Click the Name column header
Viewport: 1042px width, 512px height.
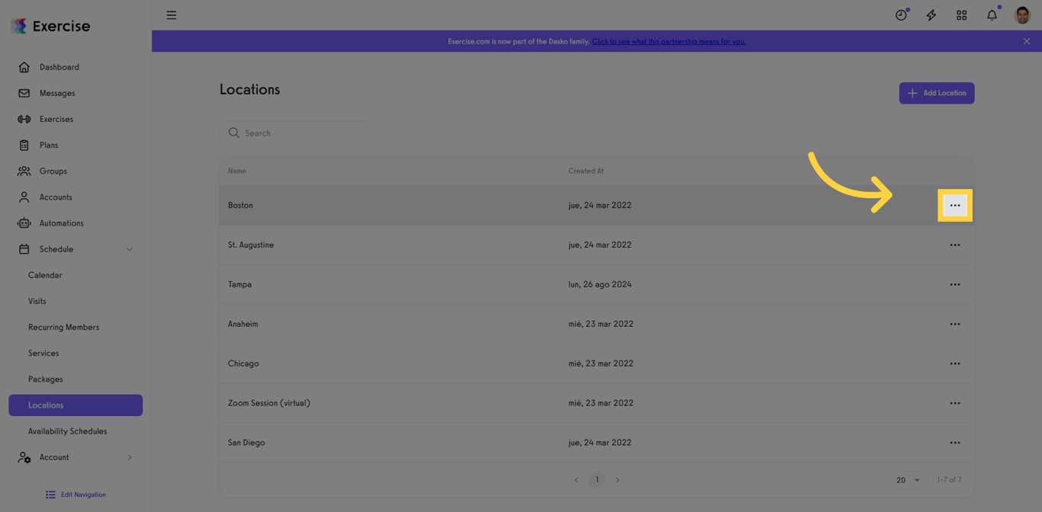coord(236,171)
